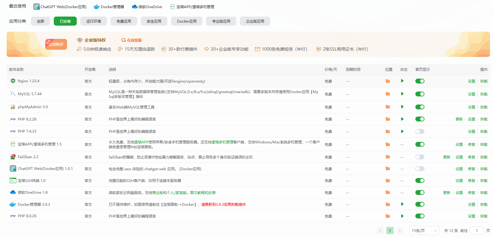Click the 宝塔SSH终端 terminal icon

13,180
